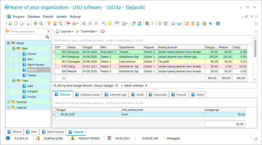This screenshot has width=262, height=145.
Task: Open the color wheel theme picker
Action: coord(179,23)
